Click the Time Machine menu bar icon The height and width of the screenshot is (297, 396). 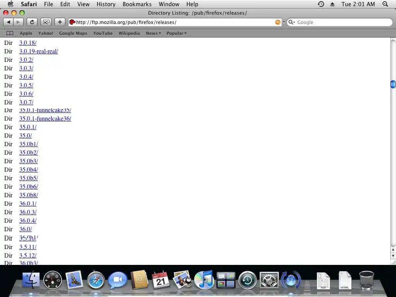coord(321,4)
